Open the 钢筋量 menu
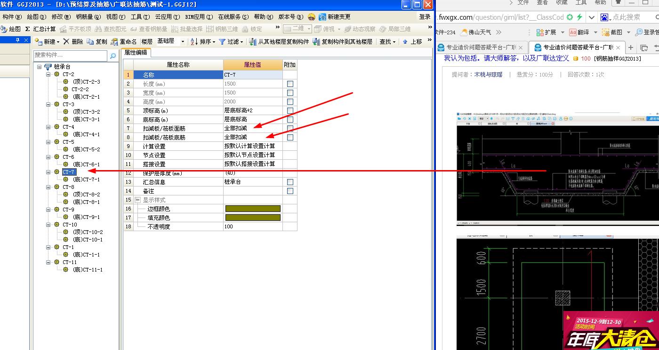Screen dimensions: 659x350 coord(88,16)
